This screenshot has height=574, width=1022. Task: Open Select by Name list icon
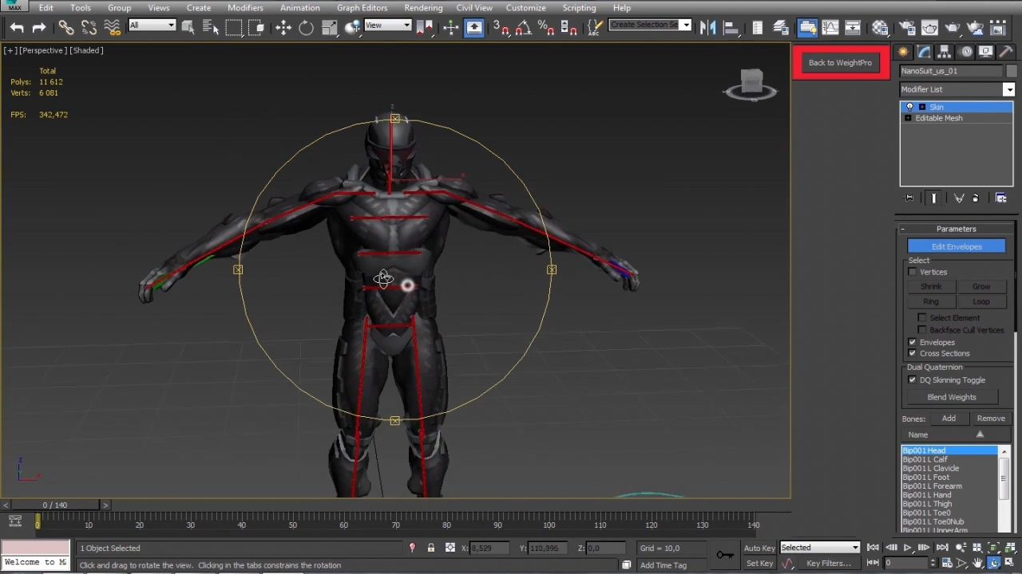(x=211, y=28)
